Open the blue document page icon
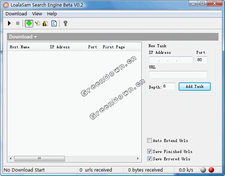Screen dimensions: 225x176 pos(54,23)
